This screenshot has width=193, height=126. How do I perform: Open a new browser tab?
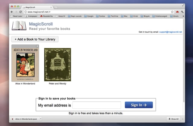56,7
